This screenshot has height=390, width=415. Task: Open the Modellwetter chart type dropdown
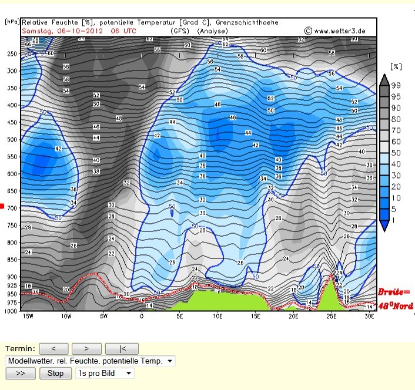point(90,361)
